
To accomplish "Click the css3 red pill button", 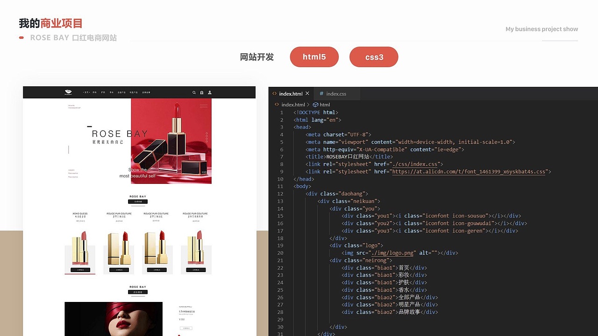I will (x=374, y=57).
